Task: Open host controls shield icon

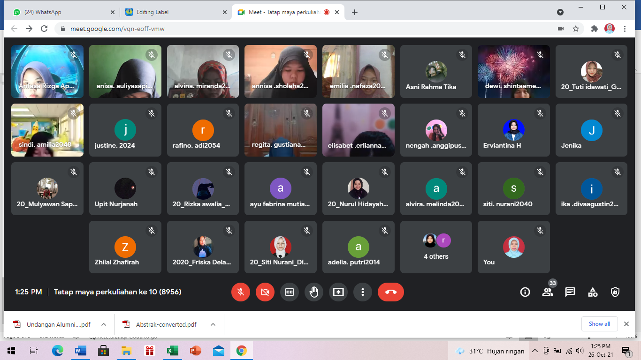Action: coord(615,292)
